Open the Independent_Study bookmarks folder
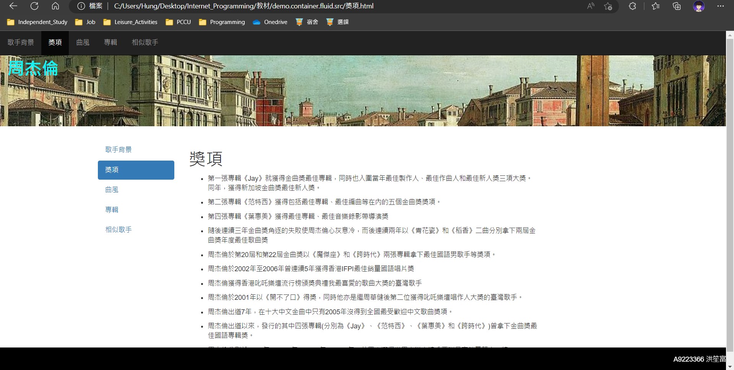 point(37,22)
